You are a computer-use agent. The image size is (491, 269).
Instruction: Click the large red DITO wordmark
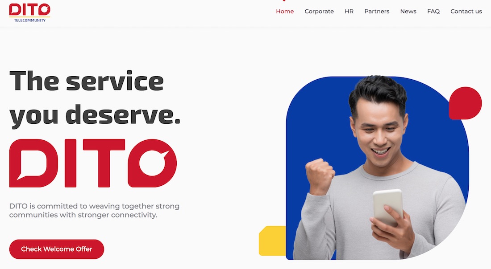[x=93, y=163]
